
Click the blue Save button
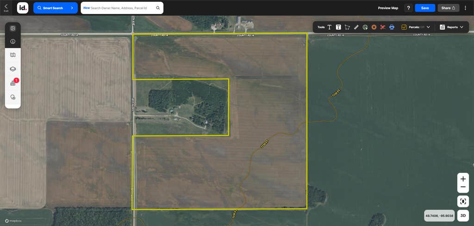click(425, 8)
